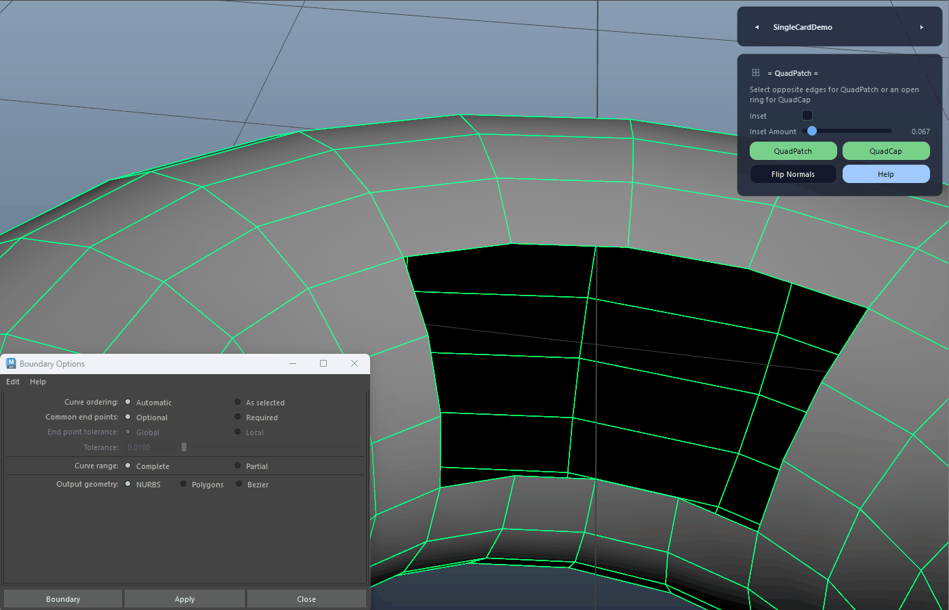Set curve range to Partial
The height and width of the screenshot is (610, 949).
pyautogui.click(x=238, y=466)
